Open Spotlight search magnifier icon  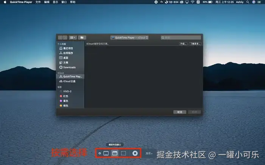(248, 2)
